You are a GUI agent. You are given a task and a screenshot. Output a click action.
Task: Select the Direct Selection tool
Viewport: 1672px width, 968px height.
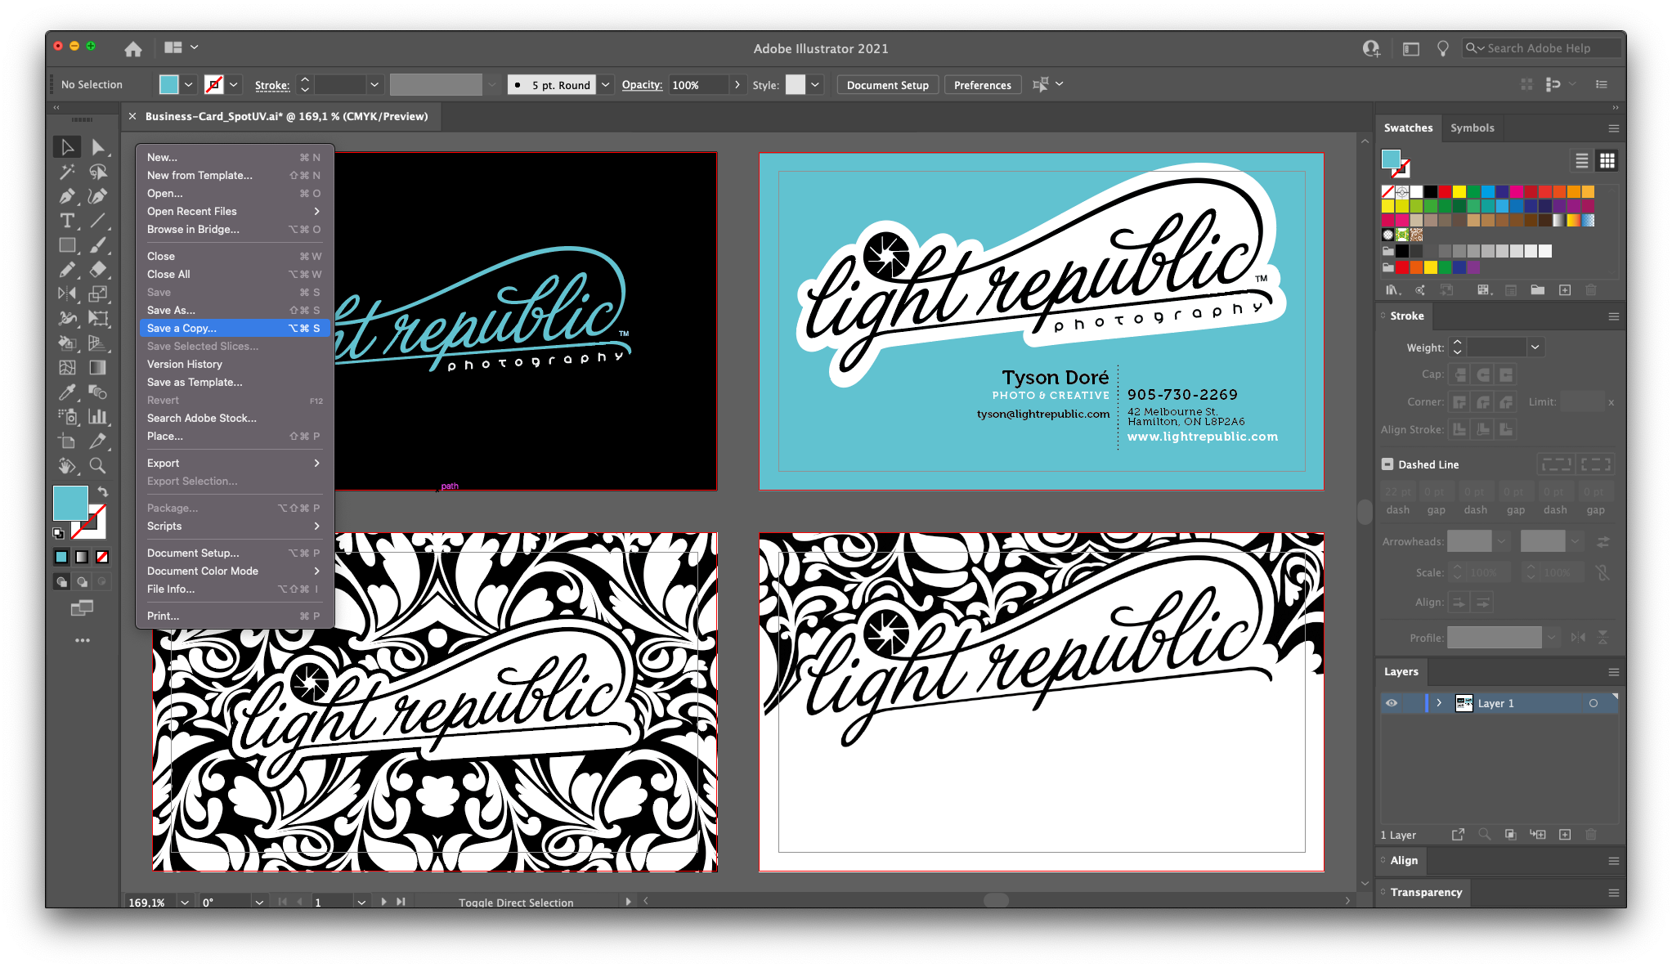[98, 147]
